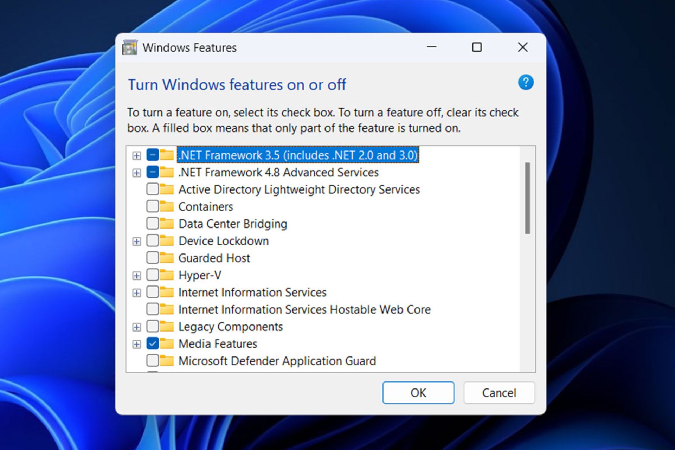This screenshot has width=675, height=450.
Task: Enable the Containers checkbox
Action: [153, 206]
